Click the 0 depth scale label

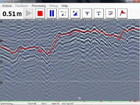click(x=1, y=21)
